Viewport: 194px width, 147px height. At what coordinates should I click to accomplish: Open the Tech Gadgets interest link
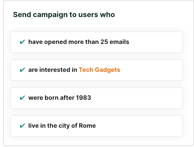[100, 70]
